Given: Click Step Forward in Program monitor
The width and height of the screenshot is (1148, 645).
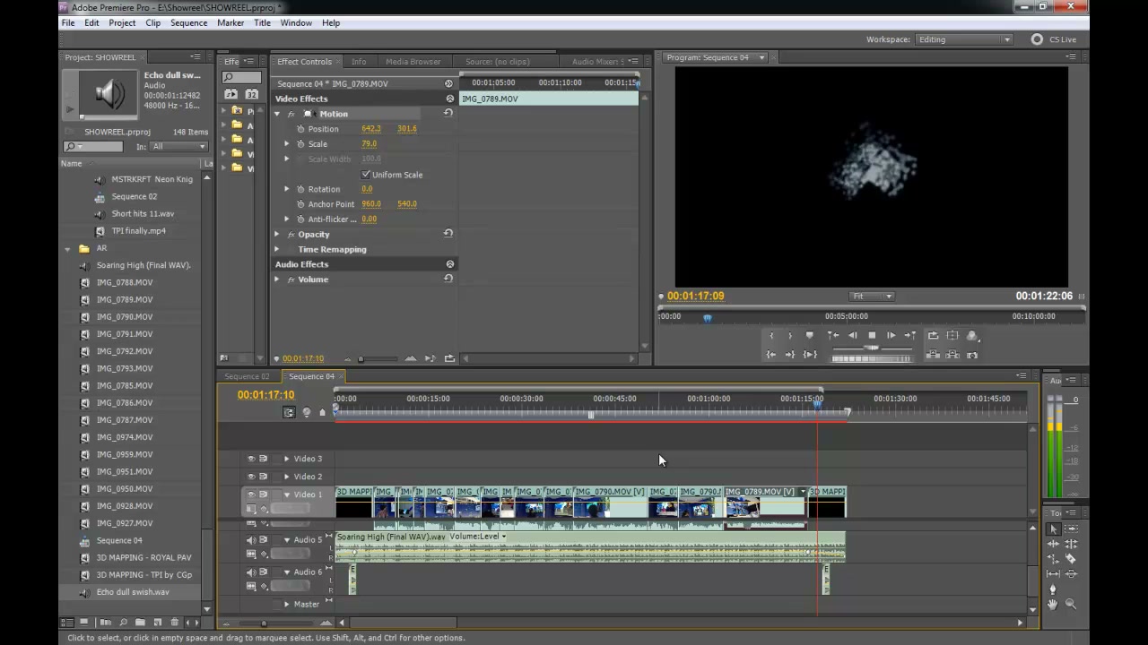Looking at the screenshot, I should (x=891, y=335).
